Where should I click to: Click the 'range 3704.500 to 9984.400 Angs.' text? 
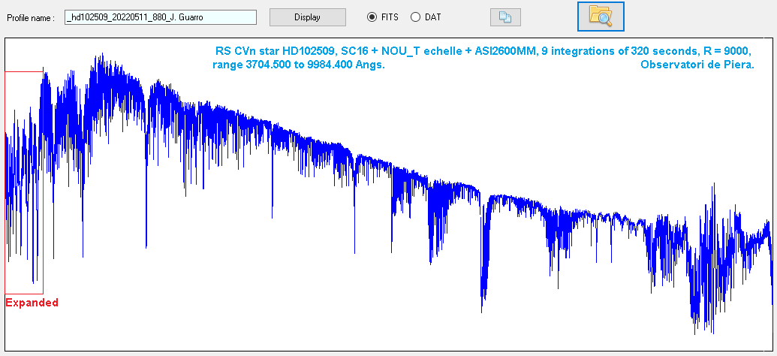click(299, 65)
